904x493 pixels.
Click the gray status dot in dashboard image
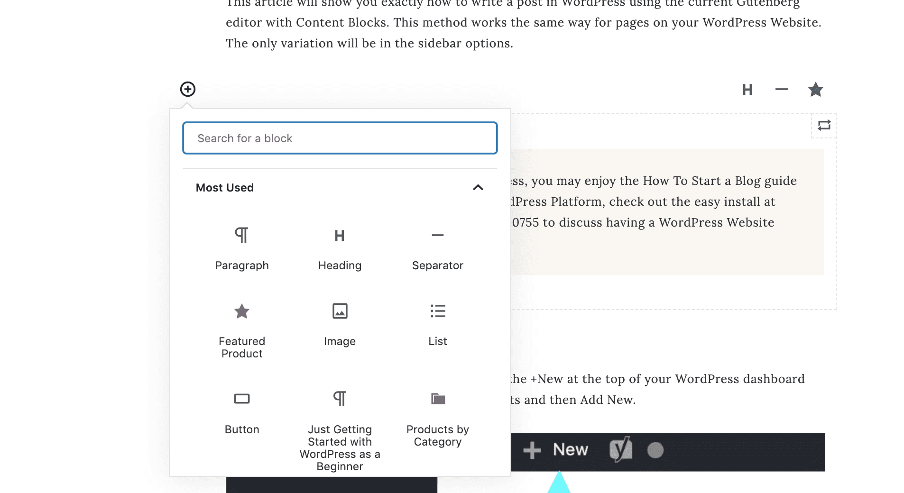click(x=655, y=450)
